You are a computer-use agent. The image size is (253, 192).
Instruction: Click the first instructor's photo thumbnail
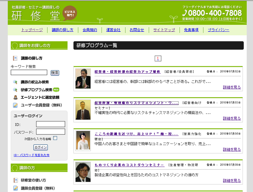[83, 78]
